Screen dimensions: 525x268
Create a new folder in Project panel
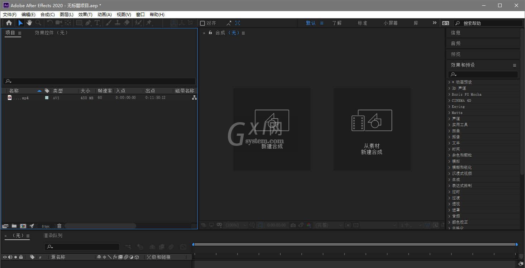(14, 226)
